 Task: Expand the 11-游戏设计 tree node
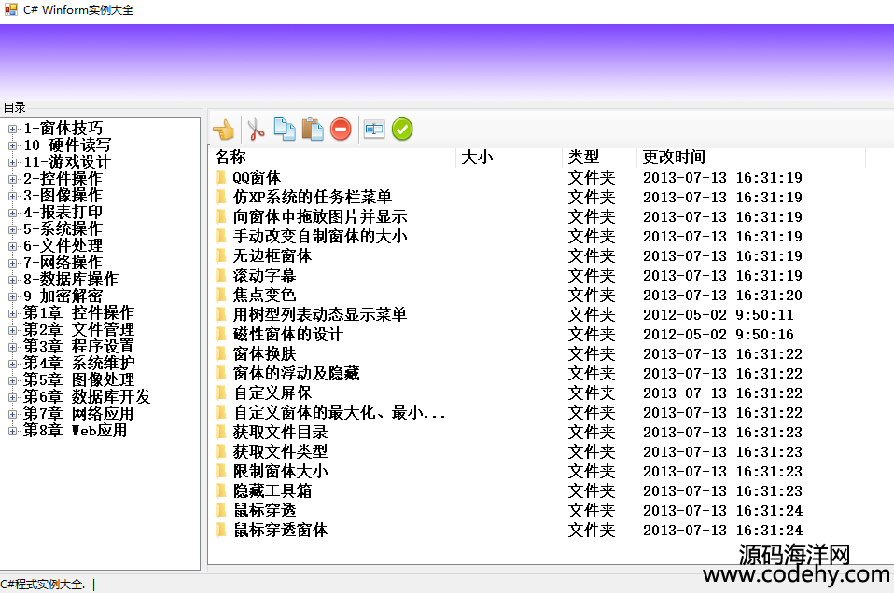pos(12,162)
